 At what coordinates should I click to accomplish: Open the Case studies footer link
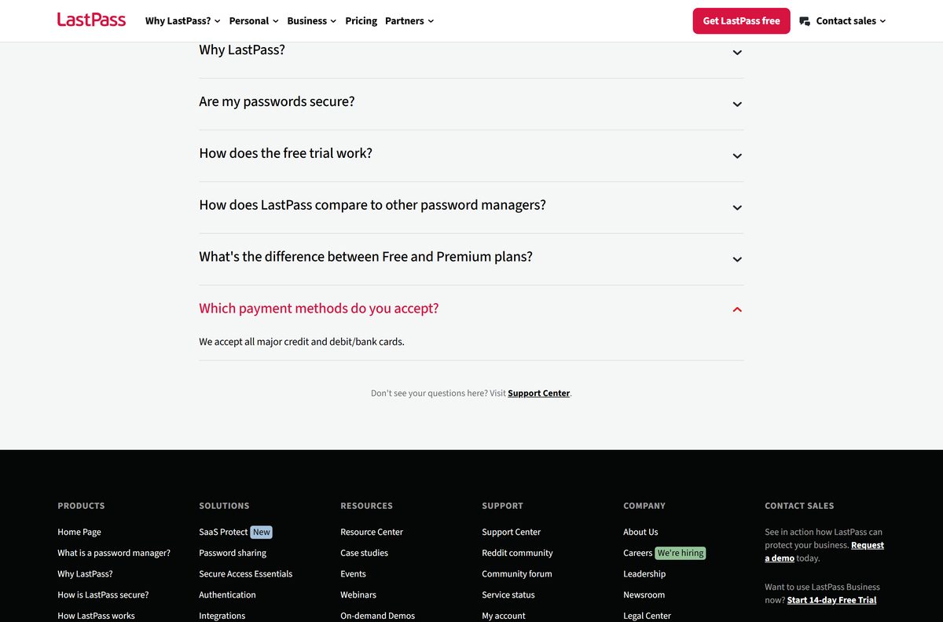click(364, 553)
